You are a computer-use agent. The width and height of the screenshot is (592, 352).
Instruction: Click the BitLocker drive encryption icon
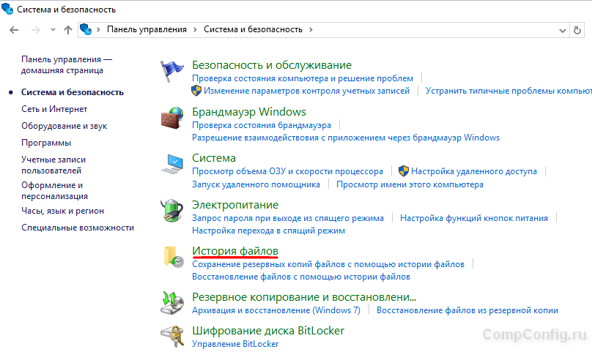pyautogui.click(x=171, y=336)
